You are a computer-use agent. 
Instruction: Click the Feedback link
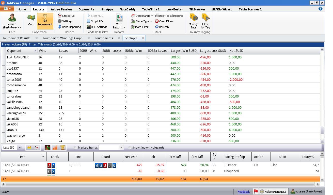244,192
